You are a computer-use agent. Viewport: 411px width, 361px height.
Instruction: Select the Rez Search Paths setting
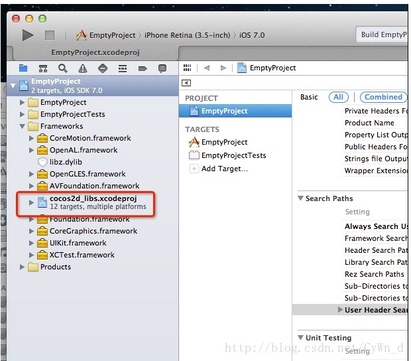pyautogui.click(x=375, y=274)
